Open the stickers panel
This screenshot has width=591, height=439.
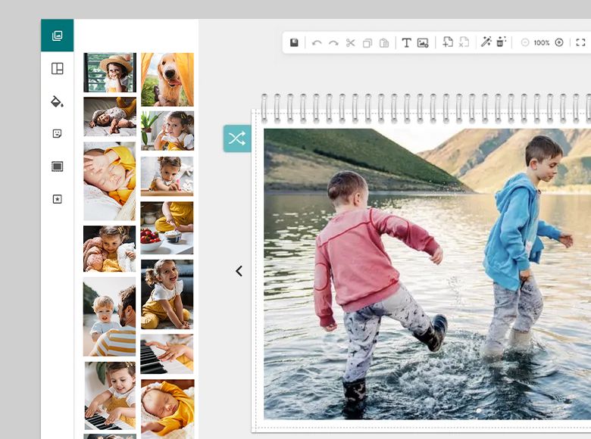pos(57,133)
